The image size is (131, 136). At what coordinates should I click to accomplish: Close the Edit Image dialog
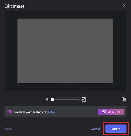pos(125,6)
